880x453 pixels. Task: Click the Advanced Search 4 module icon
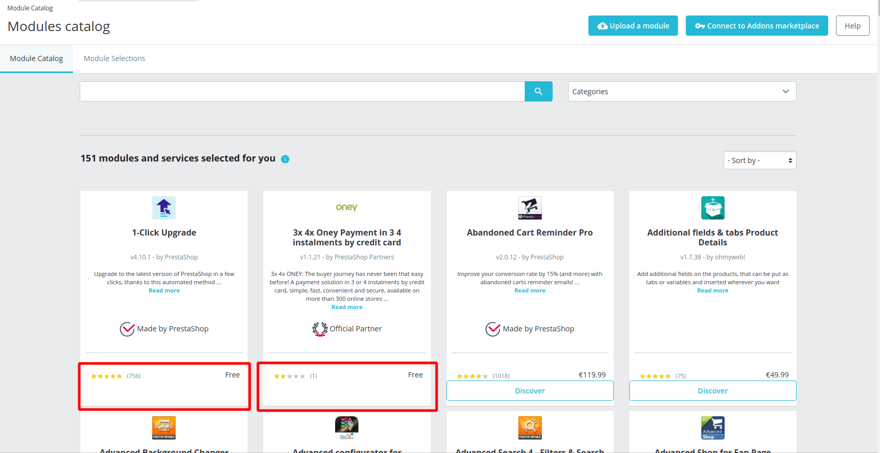[x=530, y=428]
